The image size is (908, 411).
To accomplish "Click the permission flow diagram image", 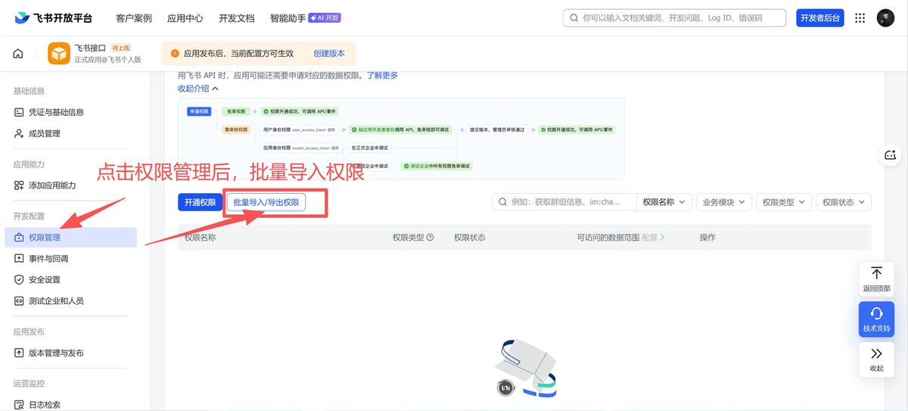I will (401, 139).
